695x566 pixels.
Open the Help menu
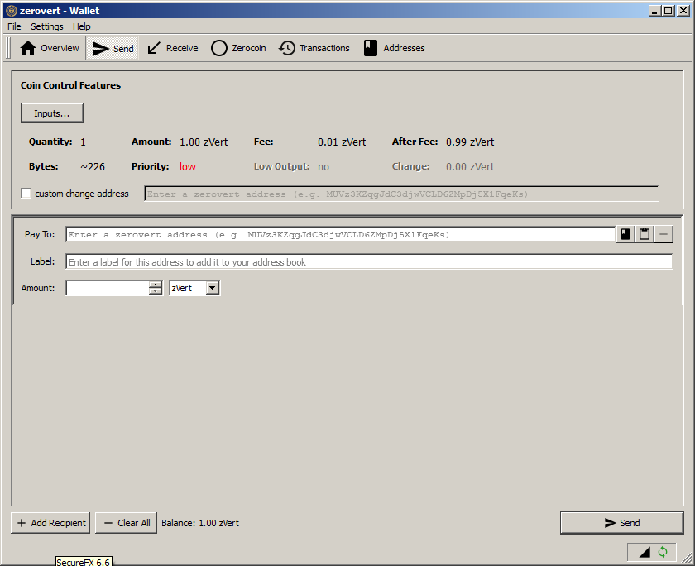pos(82,26)
